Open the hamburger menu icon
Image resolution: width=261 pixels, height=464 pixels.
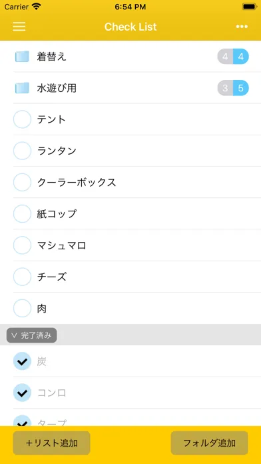click(19, 27)
